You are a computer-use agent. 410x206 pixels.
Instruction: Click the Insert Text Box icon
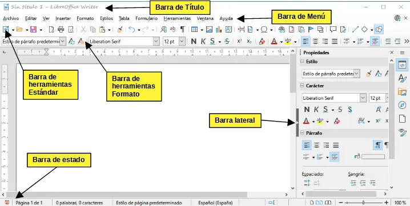[228, 29]
